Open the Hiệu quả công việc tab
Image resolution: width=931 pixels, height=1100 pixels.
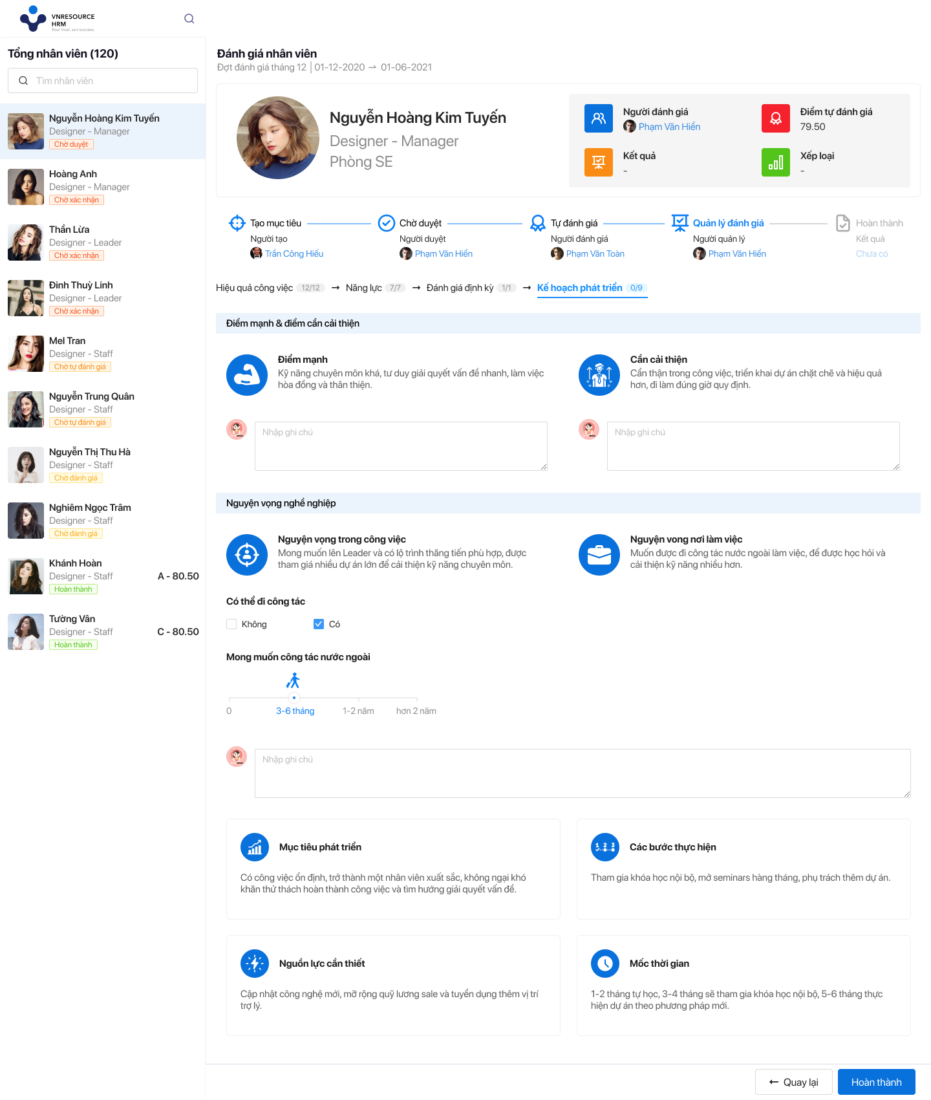(254, 288)
